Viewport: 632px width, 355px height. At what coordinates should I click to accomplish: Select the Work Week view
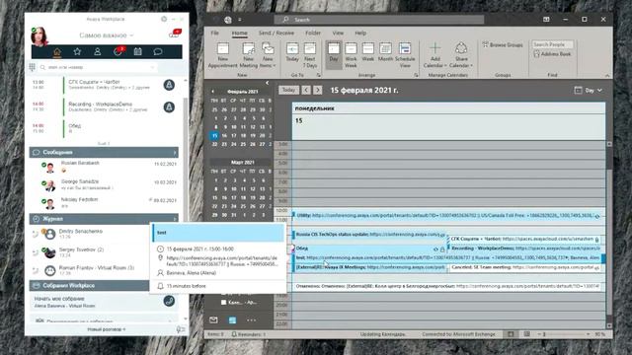pos(351,55)
